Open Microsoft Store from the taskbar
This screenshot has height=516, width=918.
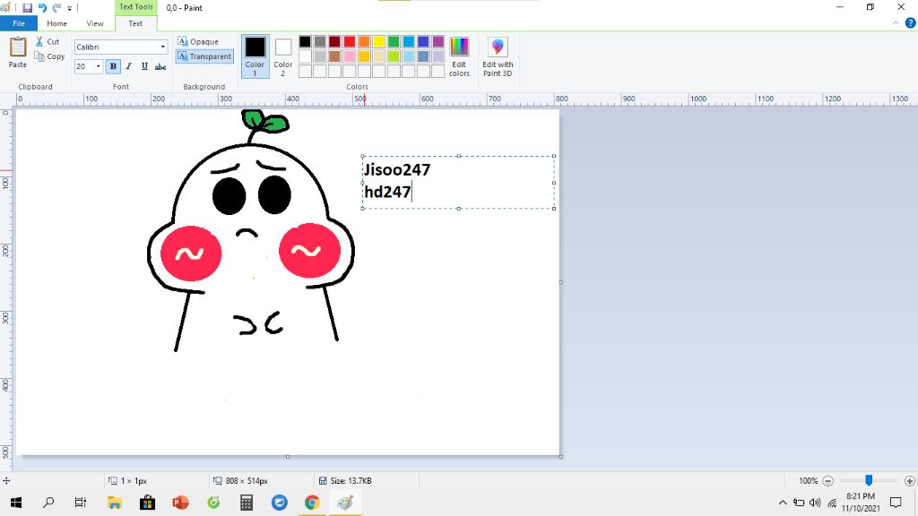(148, 503)
